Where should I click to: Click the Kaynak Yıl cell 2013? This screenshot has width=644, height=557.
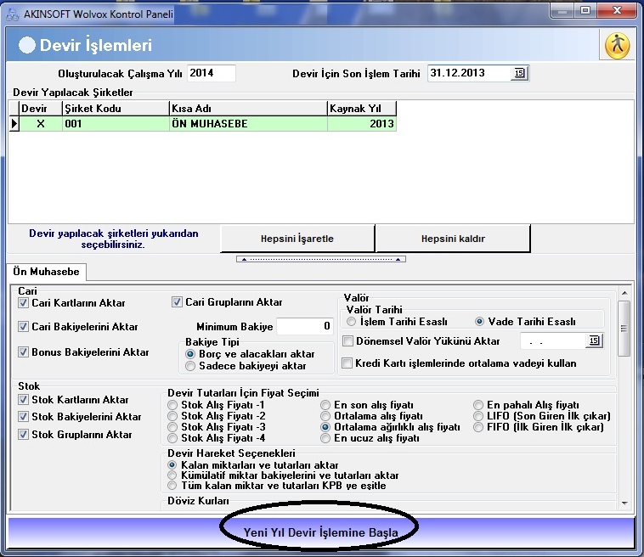362,124
